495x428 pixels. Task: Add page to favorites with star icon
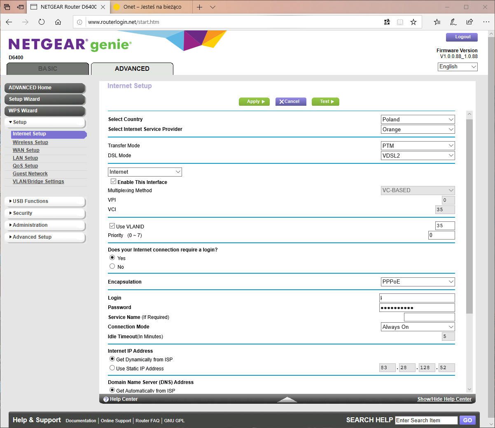tap(413, 22)
